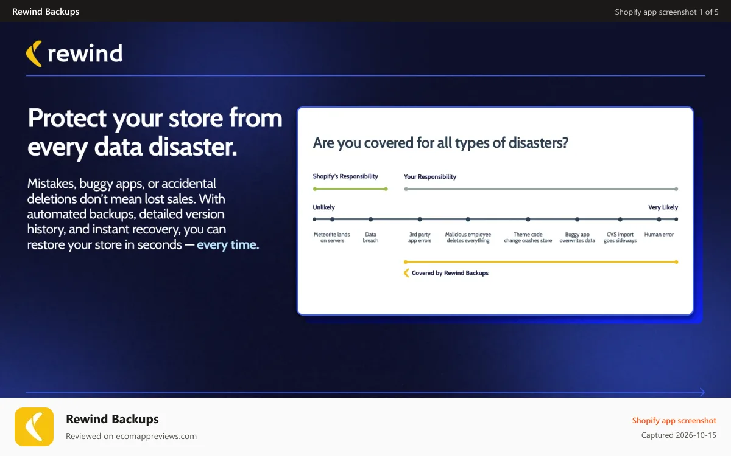Click the 'Theme code change crashes store' label
The height and width of the screenshot is (456, 731).
[528, 237]
